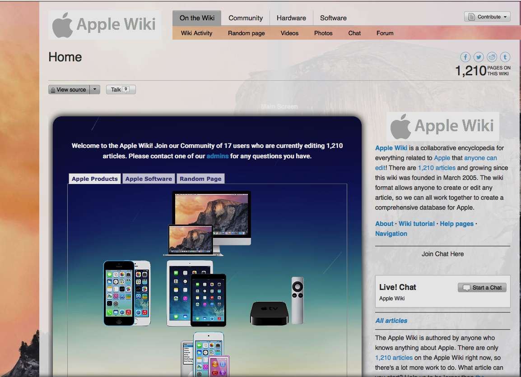
Task: Open a Random page from subnav
Action: [x=246, y=33]
